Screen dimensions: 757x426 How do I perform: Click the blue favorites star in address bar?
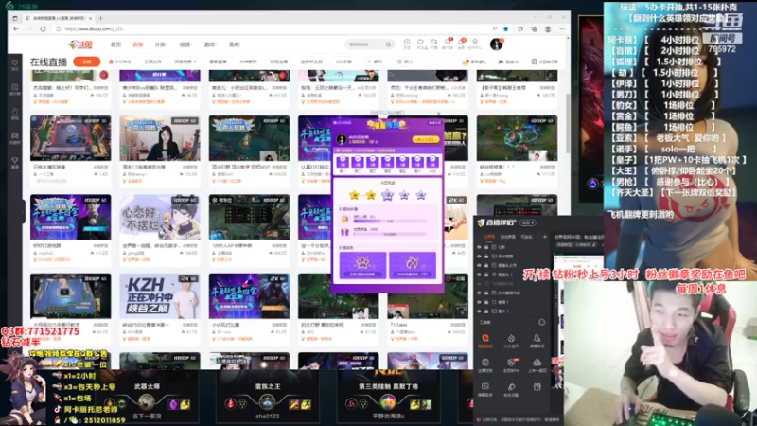(x=505, y=29)
